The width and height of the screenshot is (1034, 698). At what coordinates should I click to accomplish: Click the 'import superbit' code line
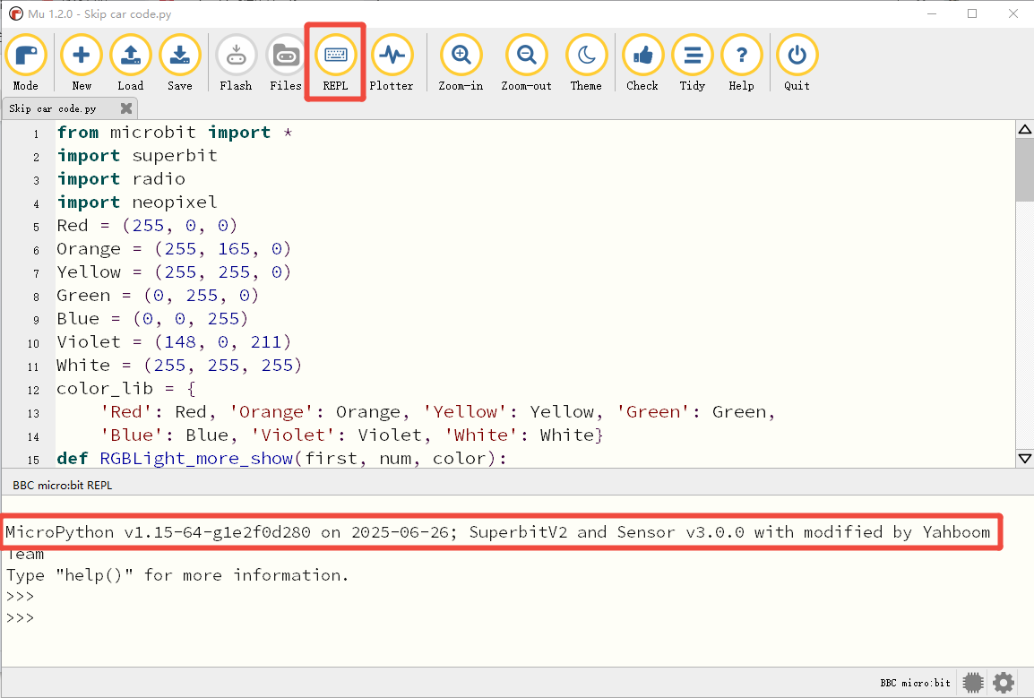(137, 156)
